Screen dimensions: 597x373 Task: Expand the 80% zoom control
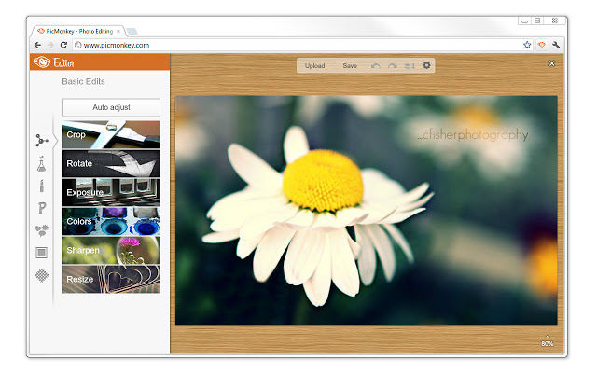tap(547, 341)
